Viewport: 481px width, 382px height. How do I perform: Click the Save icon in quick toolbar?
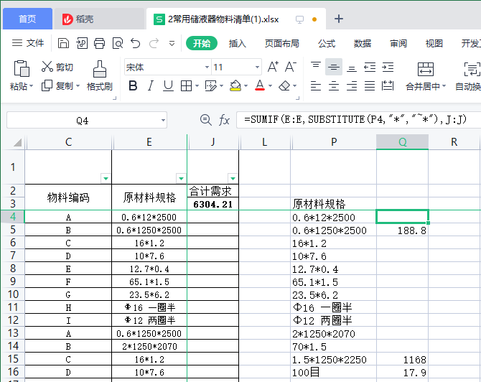click(63, 43)
